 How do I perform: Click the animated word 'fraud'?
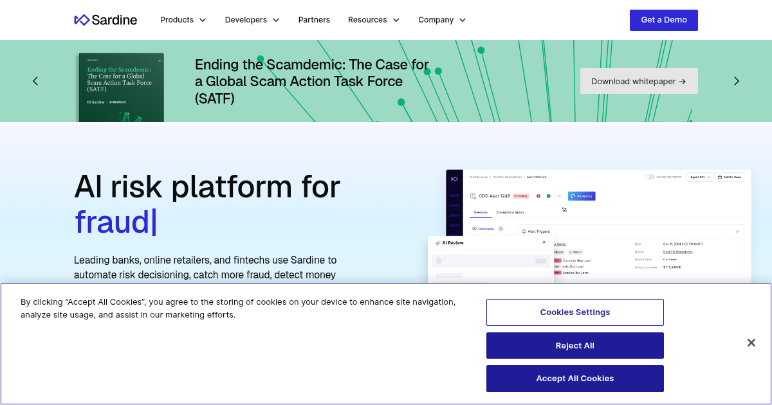pyautogui.click(x=112, y=222)
